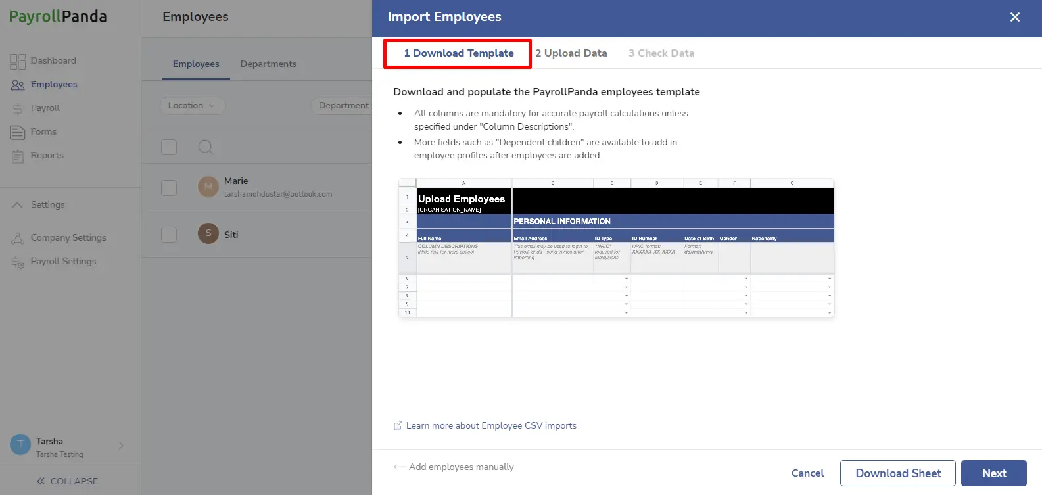Open the Departments tab
The height and width of the screenshot is (495, 1042).
pyautogui.click(x=268, y=64)
